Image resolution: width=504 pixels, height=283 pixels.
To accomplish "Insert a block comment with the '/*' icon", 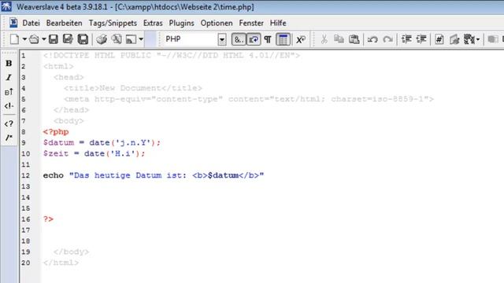I will (x=9, y=138).
